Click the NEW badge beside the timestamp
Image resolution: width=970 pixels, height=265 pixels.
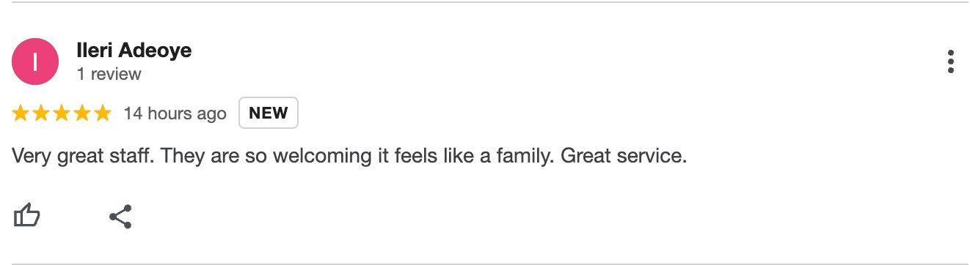(x=269, y=113)
